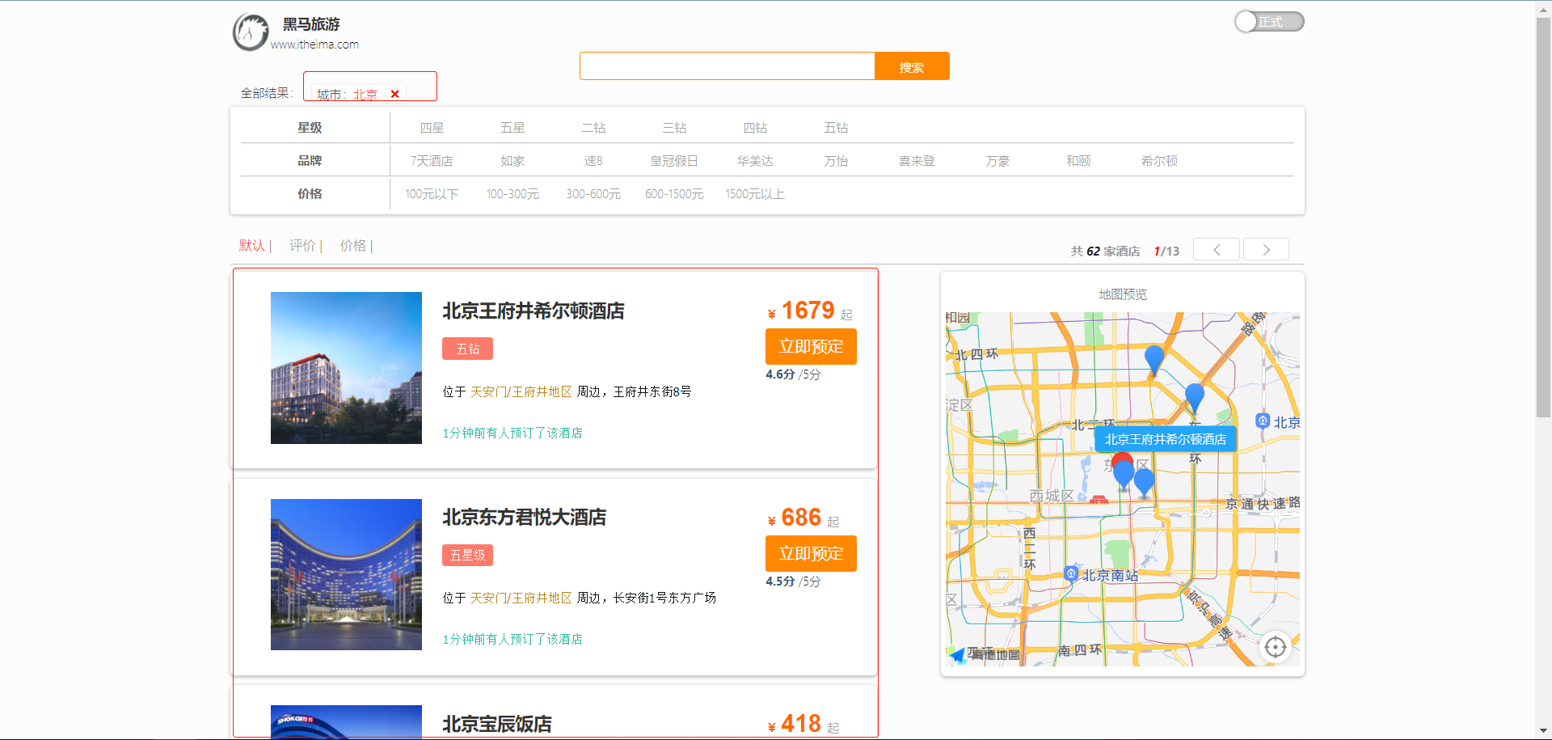Click the orange 搜索 button
Viewport: 1552px width, 740px height.
912,66
